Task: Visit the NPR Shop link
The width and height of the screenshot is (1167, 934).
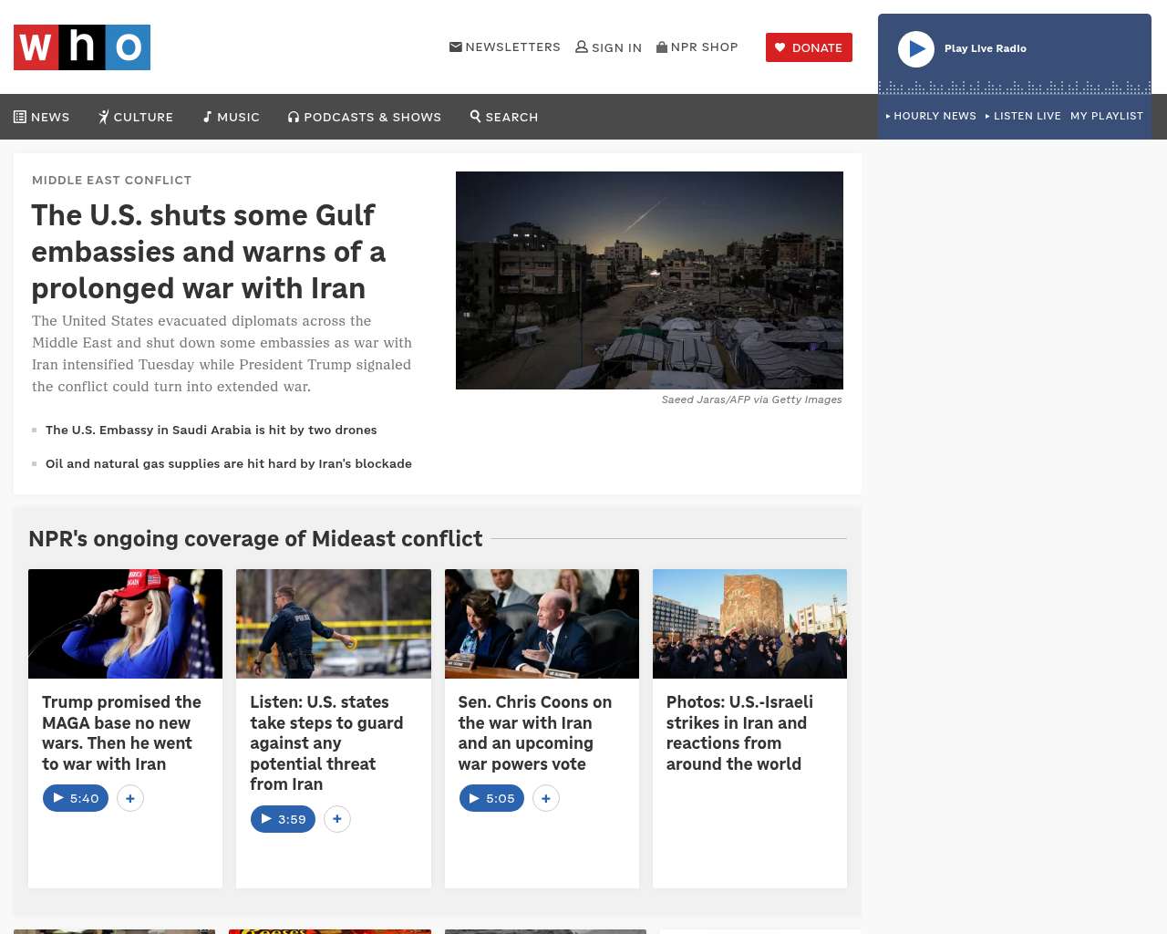Action: click(697, 47)
